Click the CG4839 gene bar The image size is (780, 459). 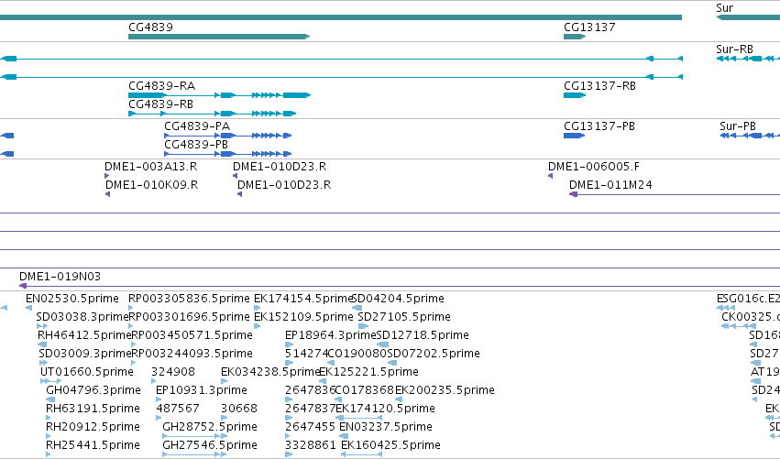click(219, 37)
